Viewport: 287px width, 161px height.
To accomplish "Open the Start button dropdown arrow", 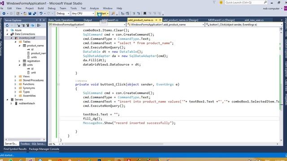I will [x=108, y=13].
